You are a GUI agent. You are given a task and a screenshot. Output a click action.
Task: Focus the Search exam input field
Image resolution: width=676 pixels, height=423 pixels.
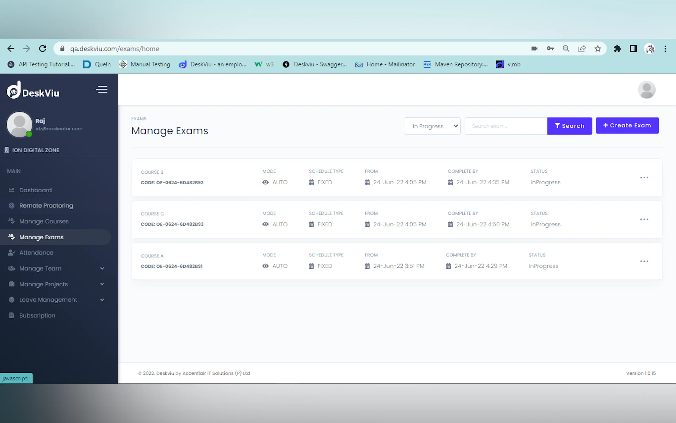pyautogui.click(x=505, y=126)
